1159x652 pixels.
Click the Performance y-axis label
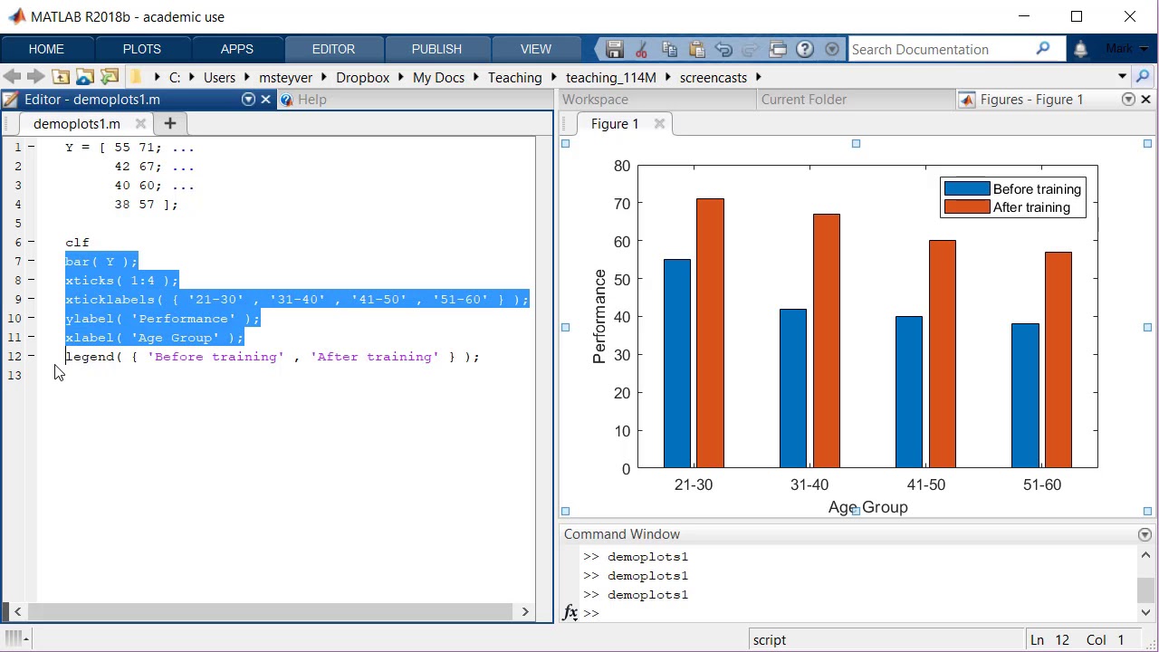(x=599, y=316)
